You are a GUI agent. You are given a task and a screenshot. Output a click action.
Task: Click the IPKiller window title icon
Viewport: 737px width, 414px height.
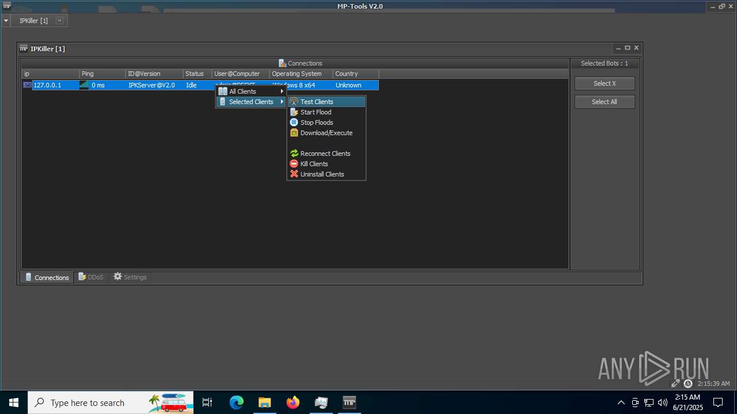point(24,48)
